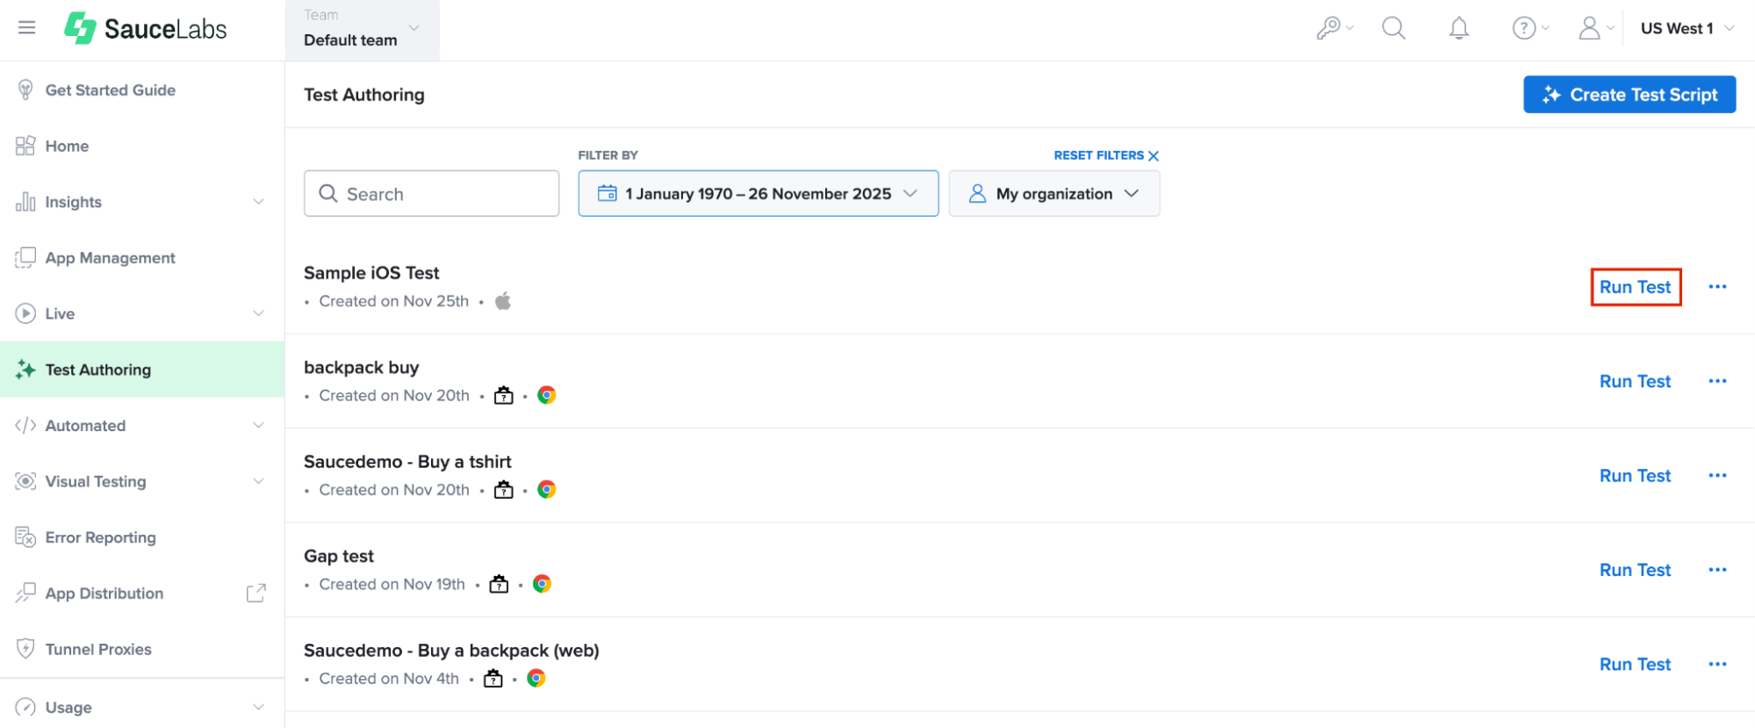Open the Default team selector dropdown
Screen dimensions: 1755x728
click(x=362, y=30)
